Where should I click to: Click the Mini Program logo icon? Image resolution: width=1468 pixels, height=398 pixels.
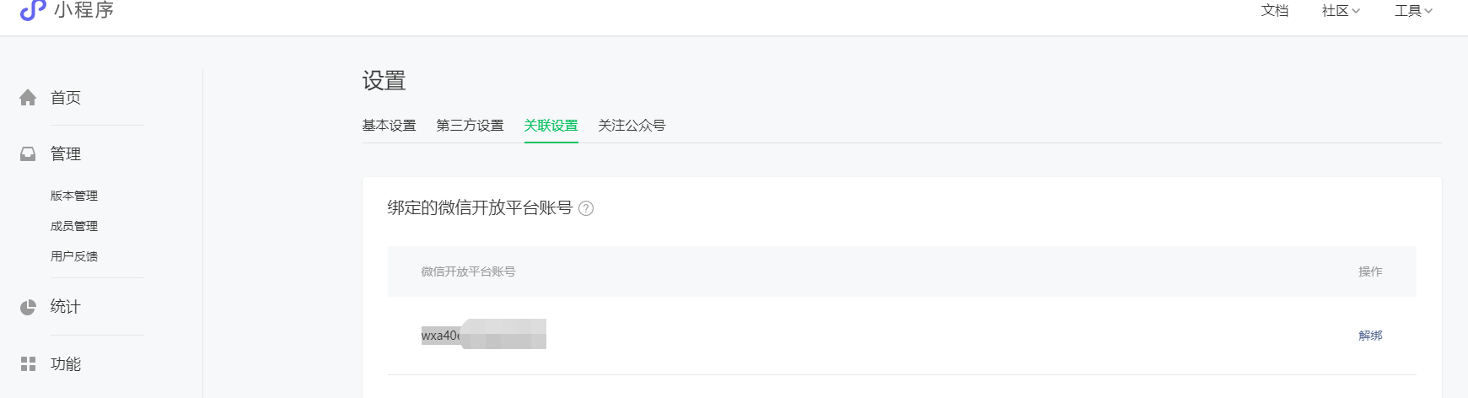pyautogui.click(x=33, y=9)
